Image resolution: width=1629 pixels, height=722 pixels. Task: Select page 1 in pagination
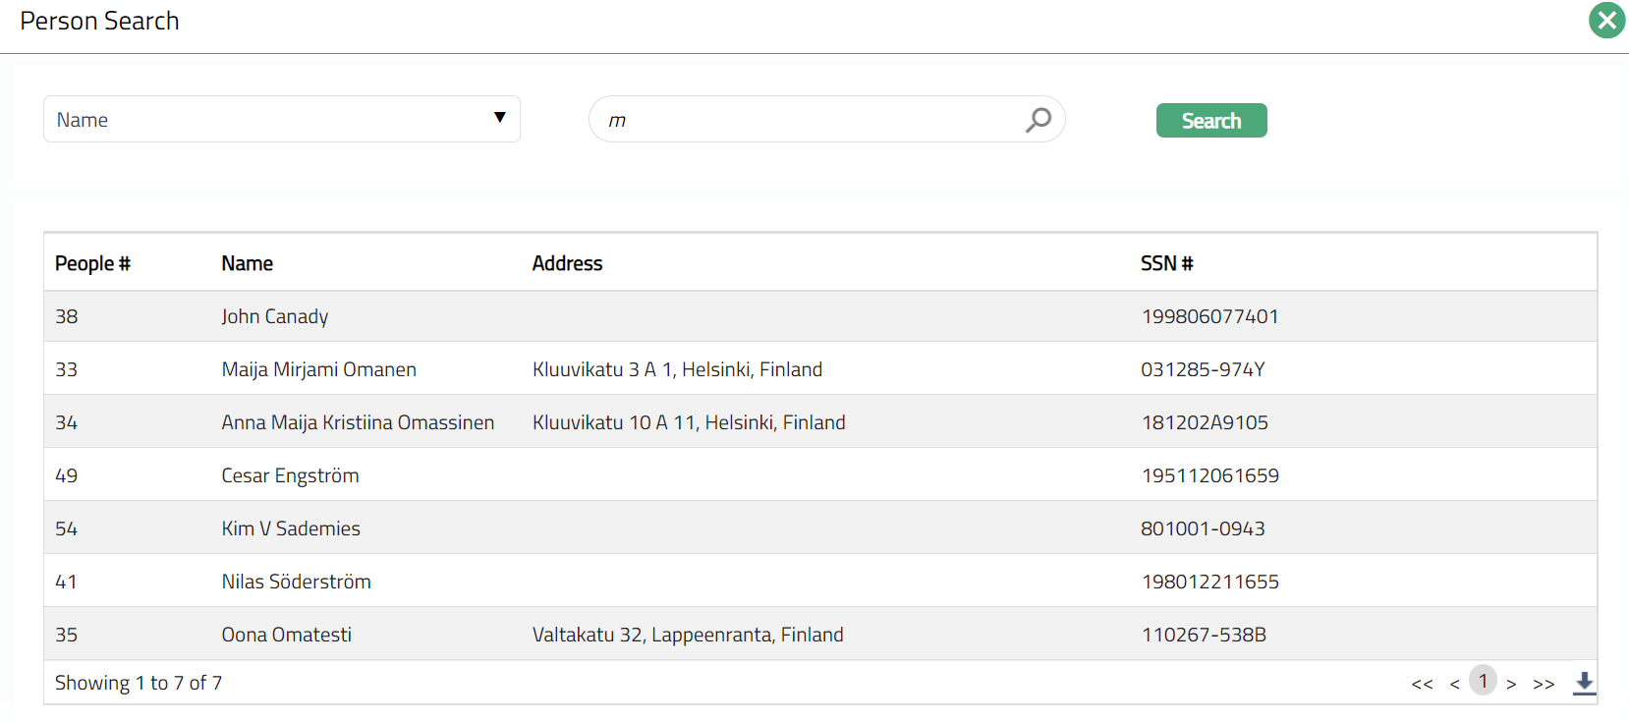[1483, 681]
